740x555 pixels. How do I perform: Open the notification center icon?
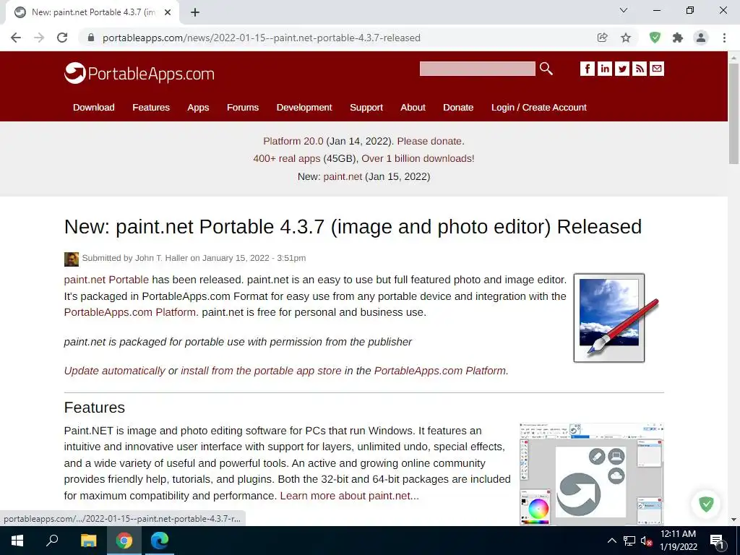(717, 541)
